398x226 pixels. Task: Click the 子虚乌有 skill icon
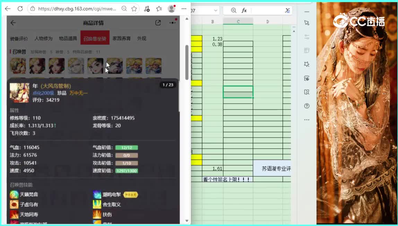click(14, 205)
